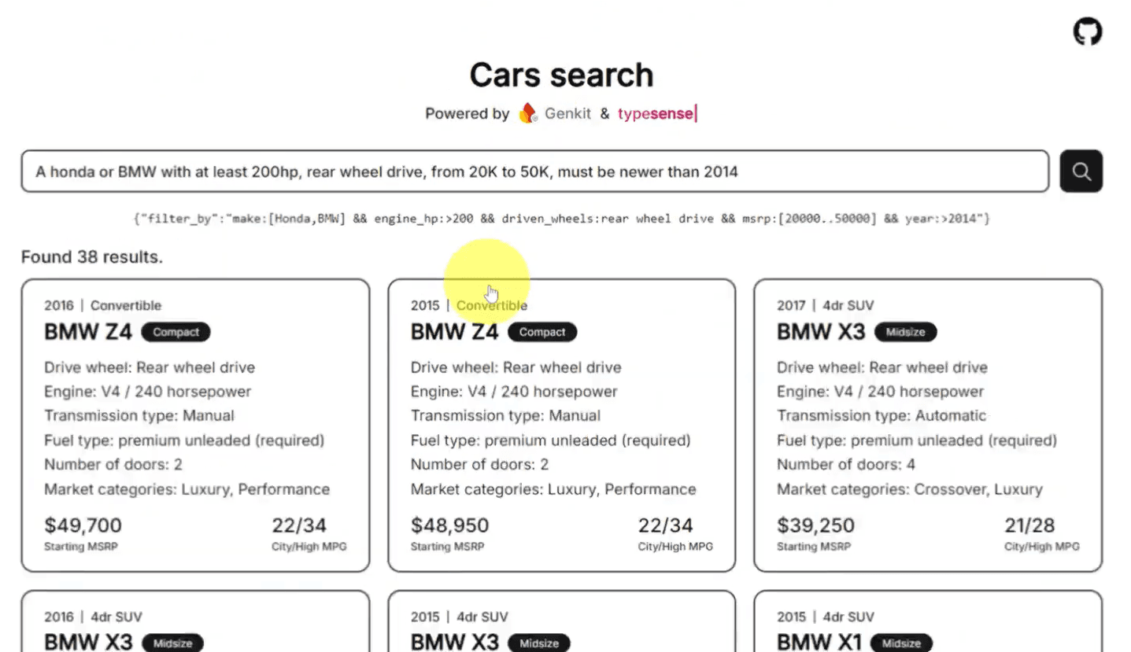Image resolution: width=1131 pixels, height=652 pixels.
Task: Click the magnifying glass search button
Action: pos(1081,171)
